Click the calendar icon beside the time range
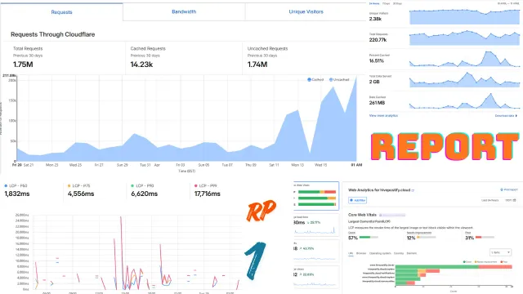The height and width of the screenshot is (294, 523). 515,200
